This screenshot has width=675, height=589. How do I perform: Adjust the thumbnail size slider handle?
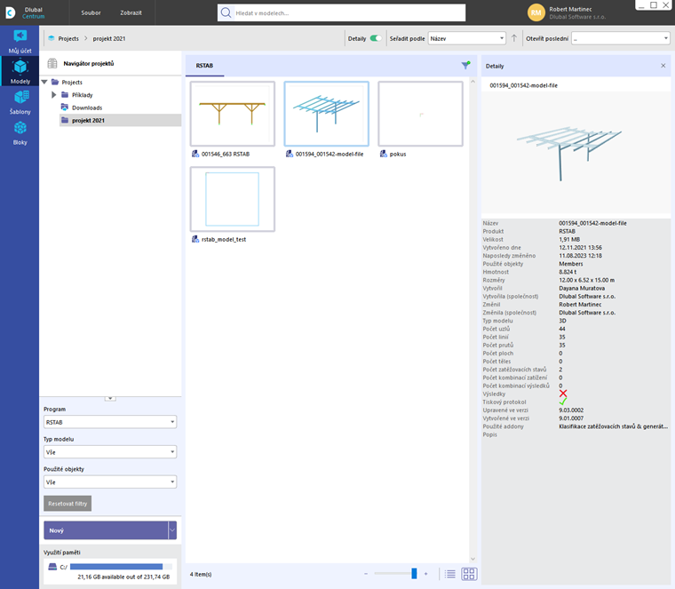coord(414,574)
